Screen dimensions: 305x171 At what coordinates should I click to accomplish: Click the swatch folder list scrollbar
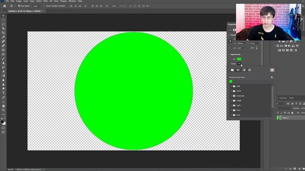(x=273, y=97)
